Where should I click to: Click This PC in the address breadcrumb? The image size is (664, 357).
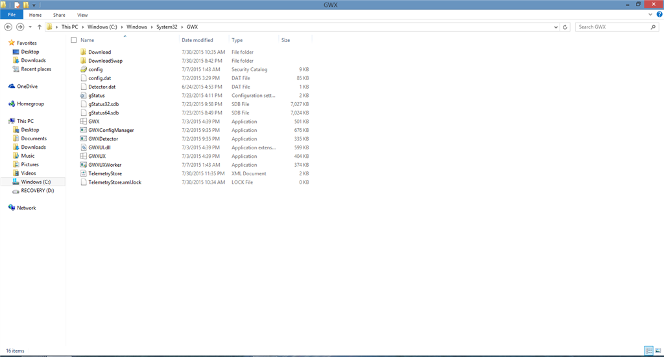click(x=70, y=27)
